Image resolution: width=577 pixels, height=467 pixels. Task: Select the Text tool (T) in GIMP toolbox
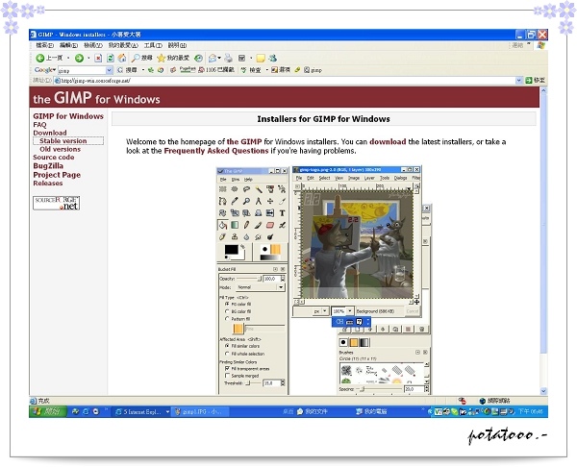point(282,213)
